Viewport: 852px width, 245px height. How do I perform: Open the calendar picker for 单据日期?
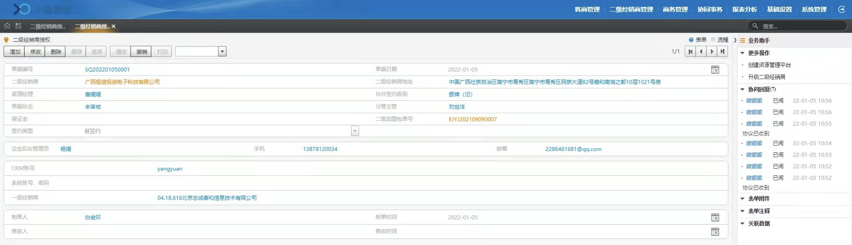click(x=715, y=69)
